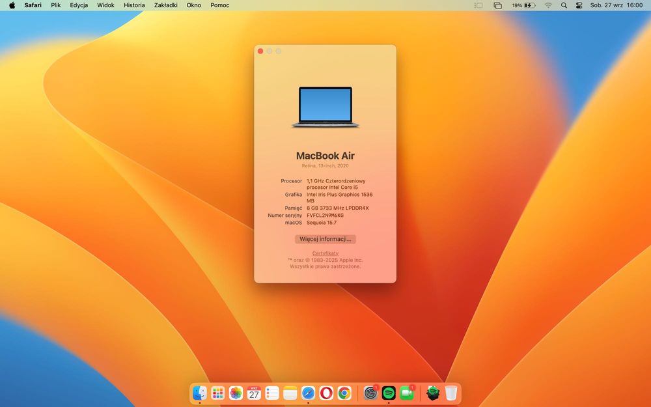The image size is (651, 407).
Task: Click the Stage Manager menu bar icon
Action: [478, 5]
